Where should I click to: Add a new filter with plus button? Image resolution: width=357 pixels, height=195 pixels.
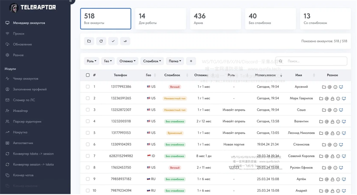point(191,61)
